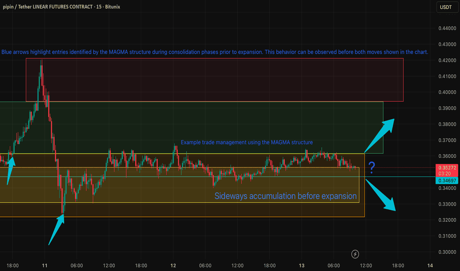460x271 pixels.
Task: Select 'Example trade management using the MAGMA structure' note
Action: point(247,142)
